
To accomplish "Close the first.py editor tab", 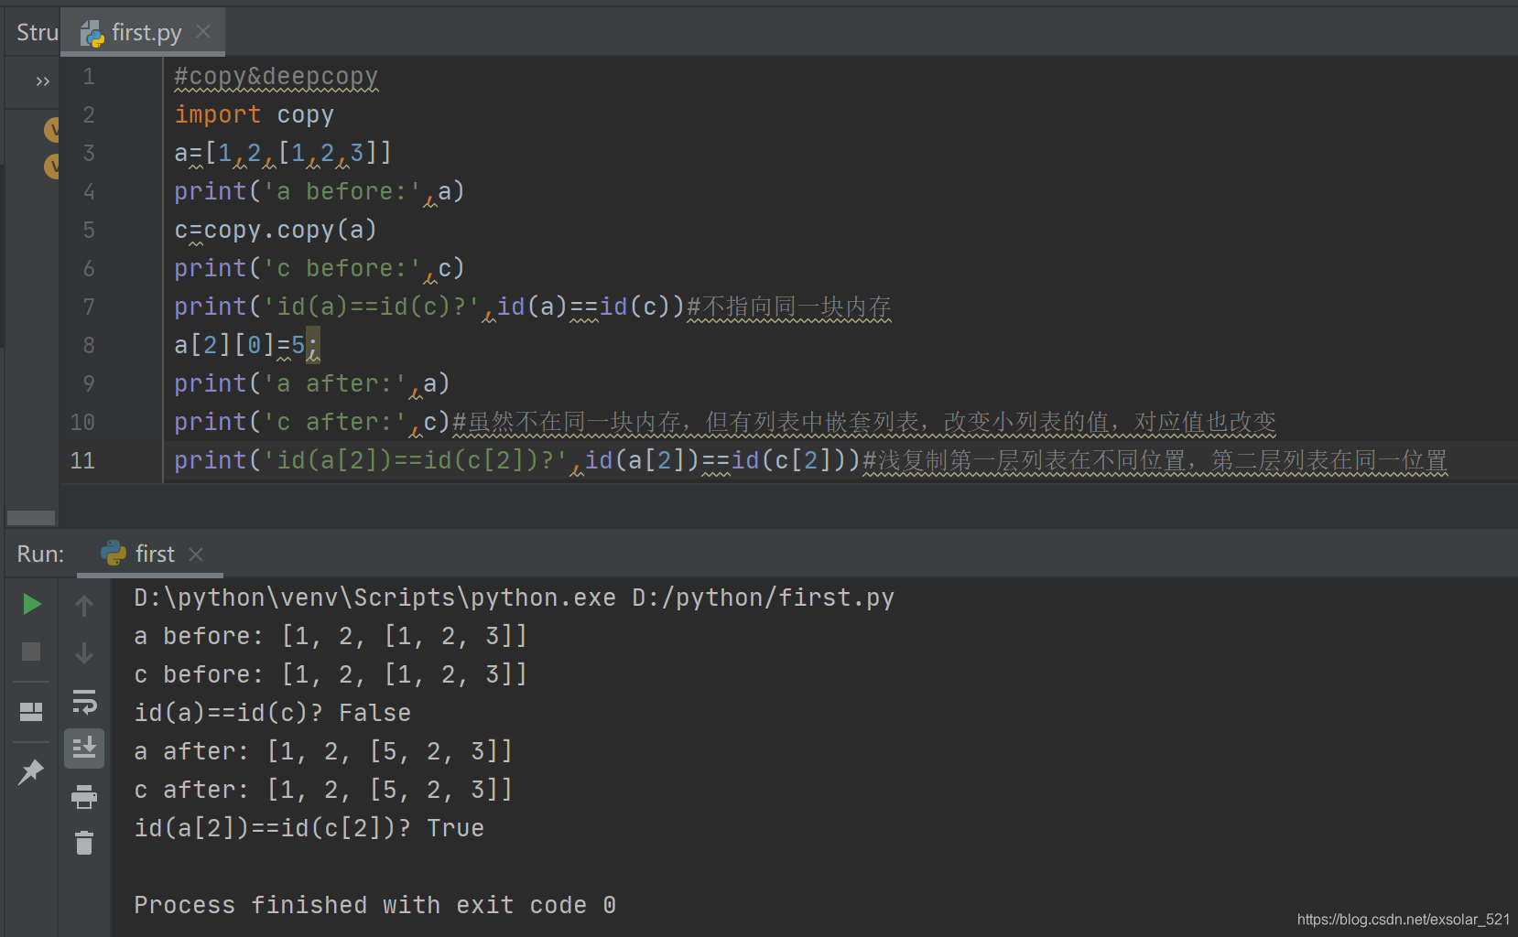I will pos(203,32).
